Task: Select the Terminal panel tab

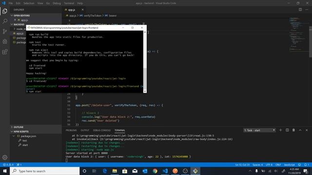Action: (x=120, y=130)
